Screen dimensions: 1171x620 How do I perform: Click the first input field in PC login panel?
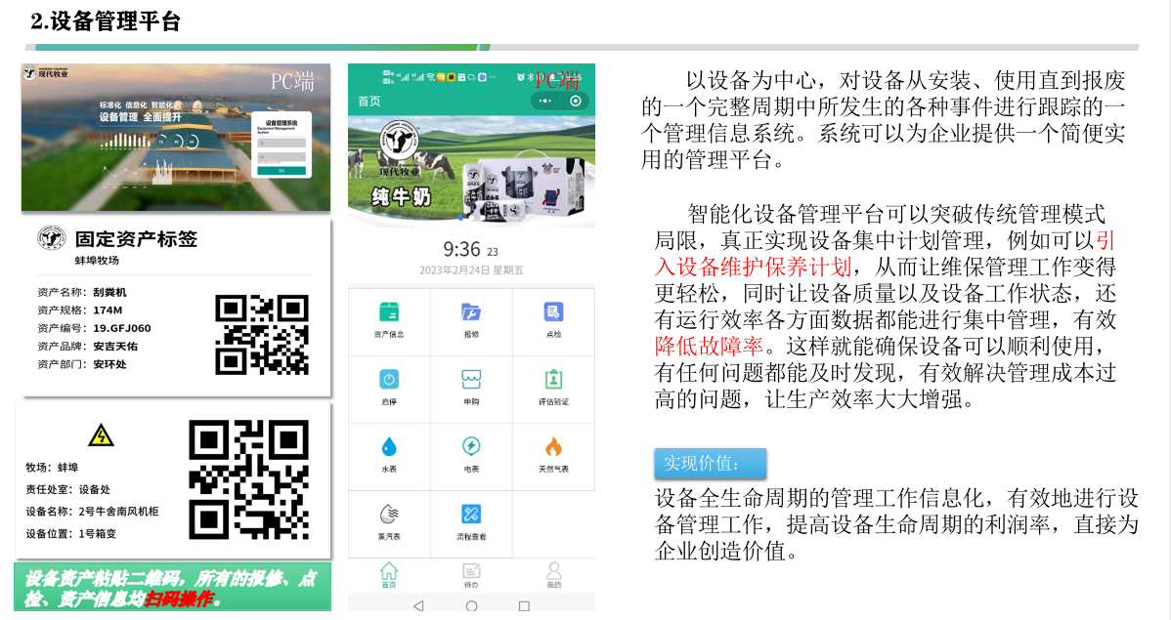click(x=282, y=143)
